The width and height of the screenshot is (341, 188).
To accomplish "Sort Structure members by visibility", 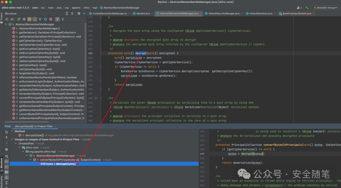I will tap(7, 19).
